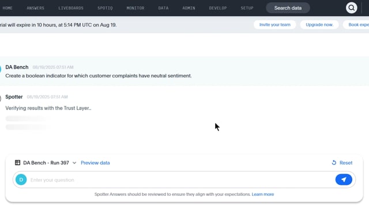Open the Monitor menu item

click(x=135, y=8)
